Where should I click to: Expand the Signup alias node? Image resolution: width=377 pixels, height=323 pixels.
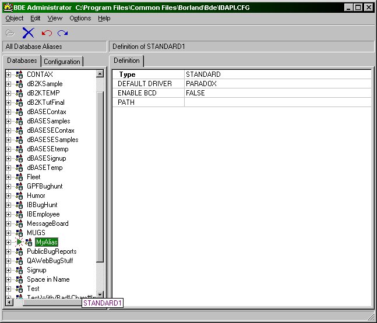point(8,270)
